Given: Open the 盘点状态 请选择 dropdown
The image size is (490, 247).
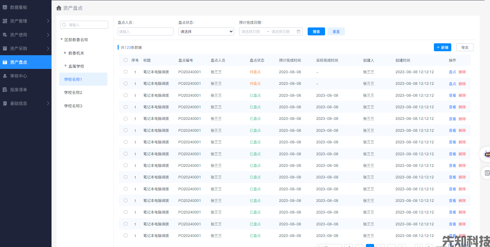Looking at the screenshot, I should tap(206, 31).
